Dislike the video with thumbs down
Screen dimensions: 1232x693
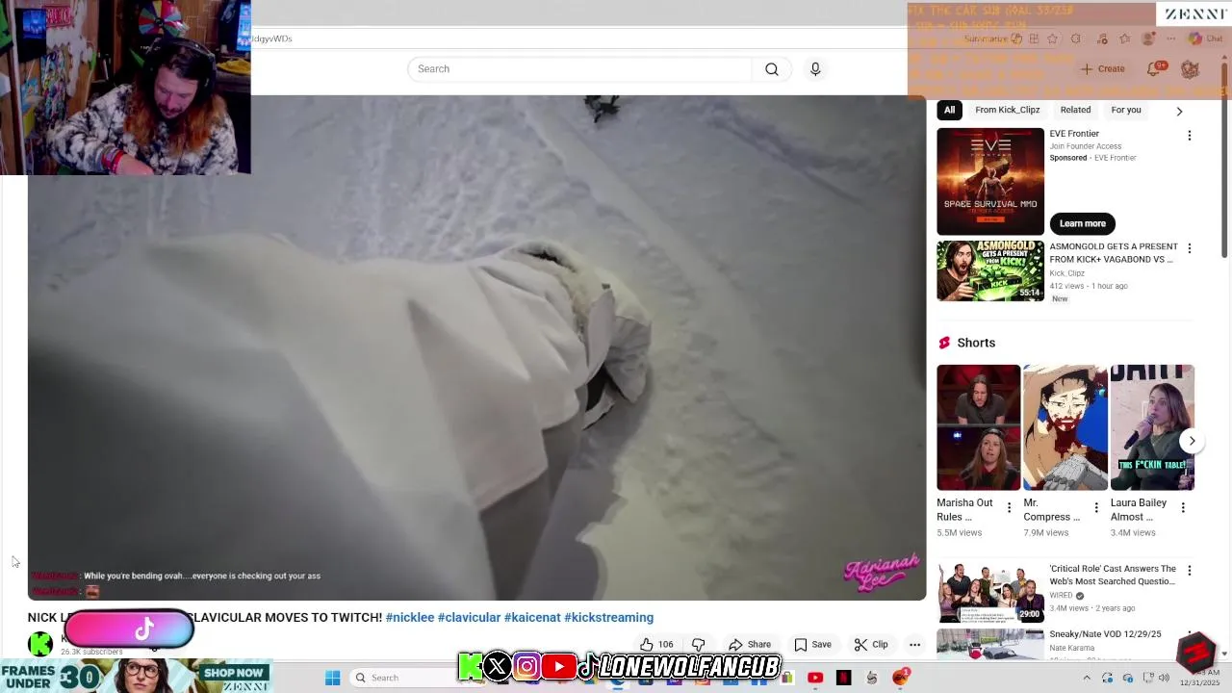click(x=699, y=645)
